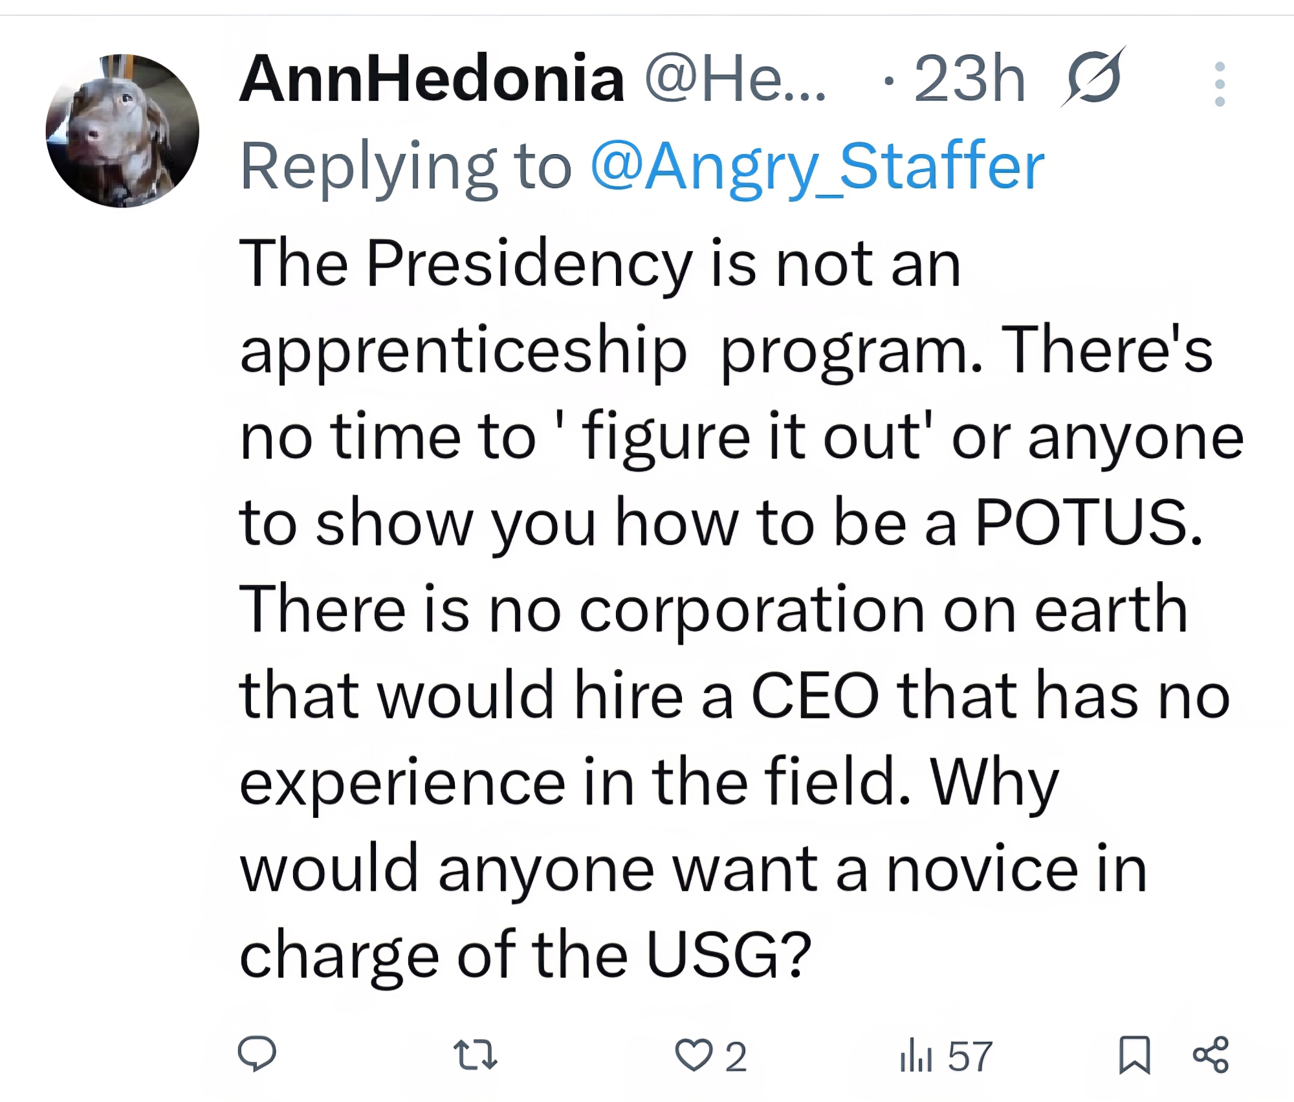Click the word POTUS in the tweet
This screenshot has width=1294, height=1102.
(x=1088, y=523)
